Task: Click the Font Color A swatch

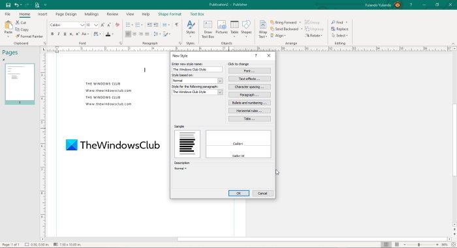Action: coord(108,34)
